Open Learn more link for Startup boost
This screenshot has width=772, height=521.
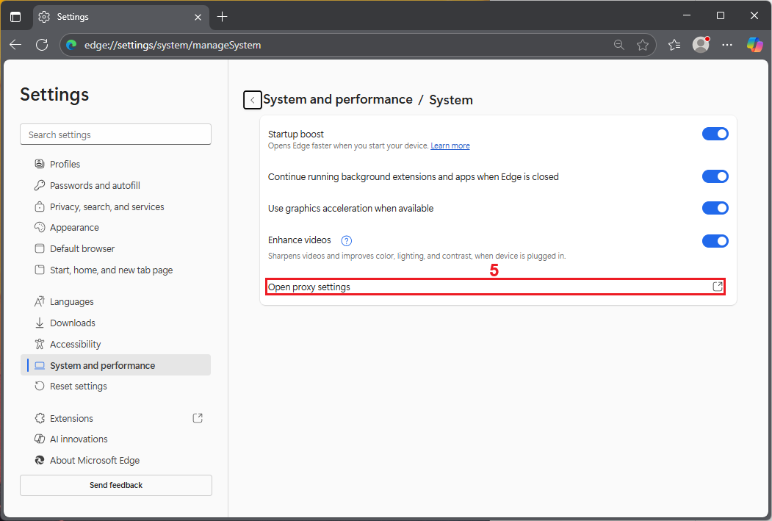450,145
